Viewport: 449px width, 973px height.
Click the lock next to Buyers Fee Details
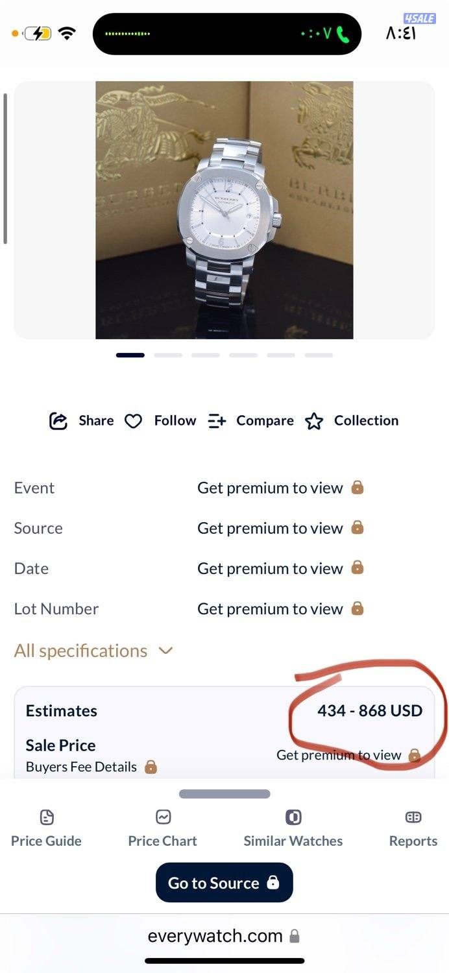tap(151, 767)
